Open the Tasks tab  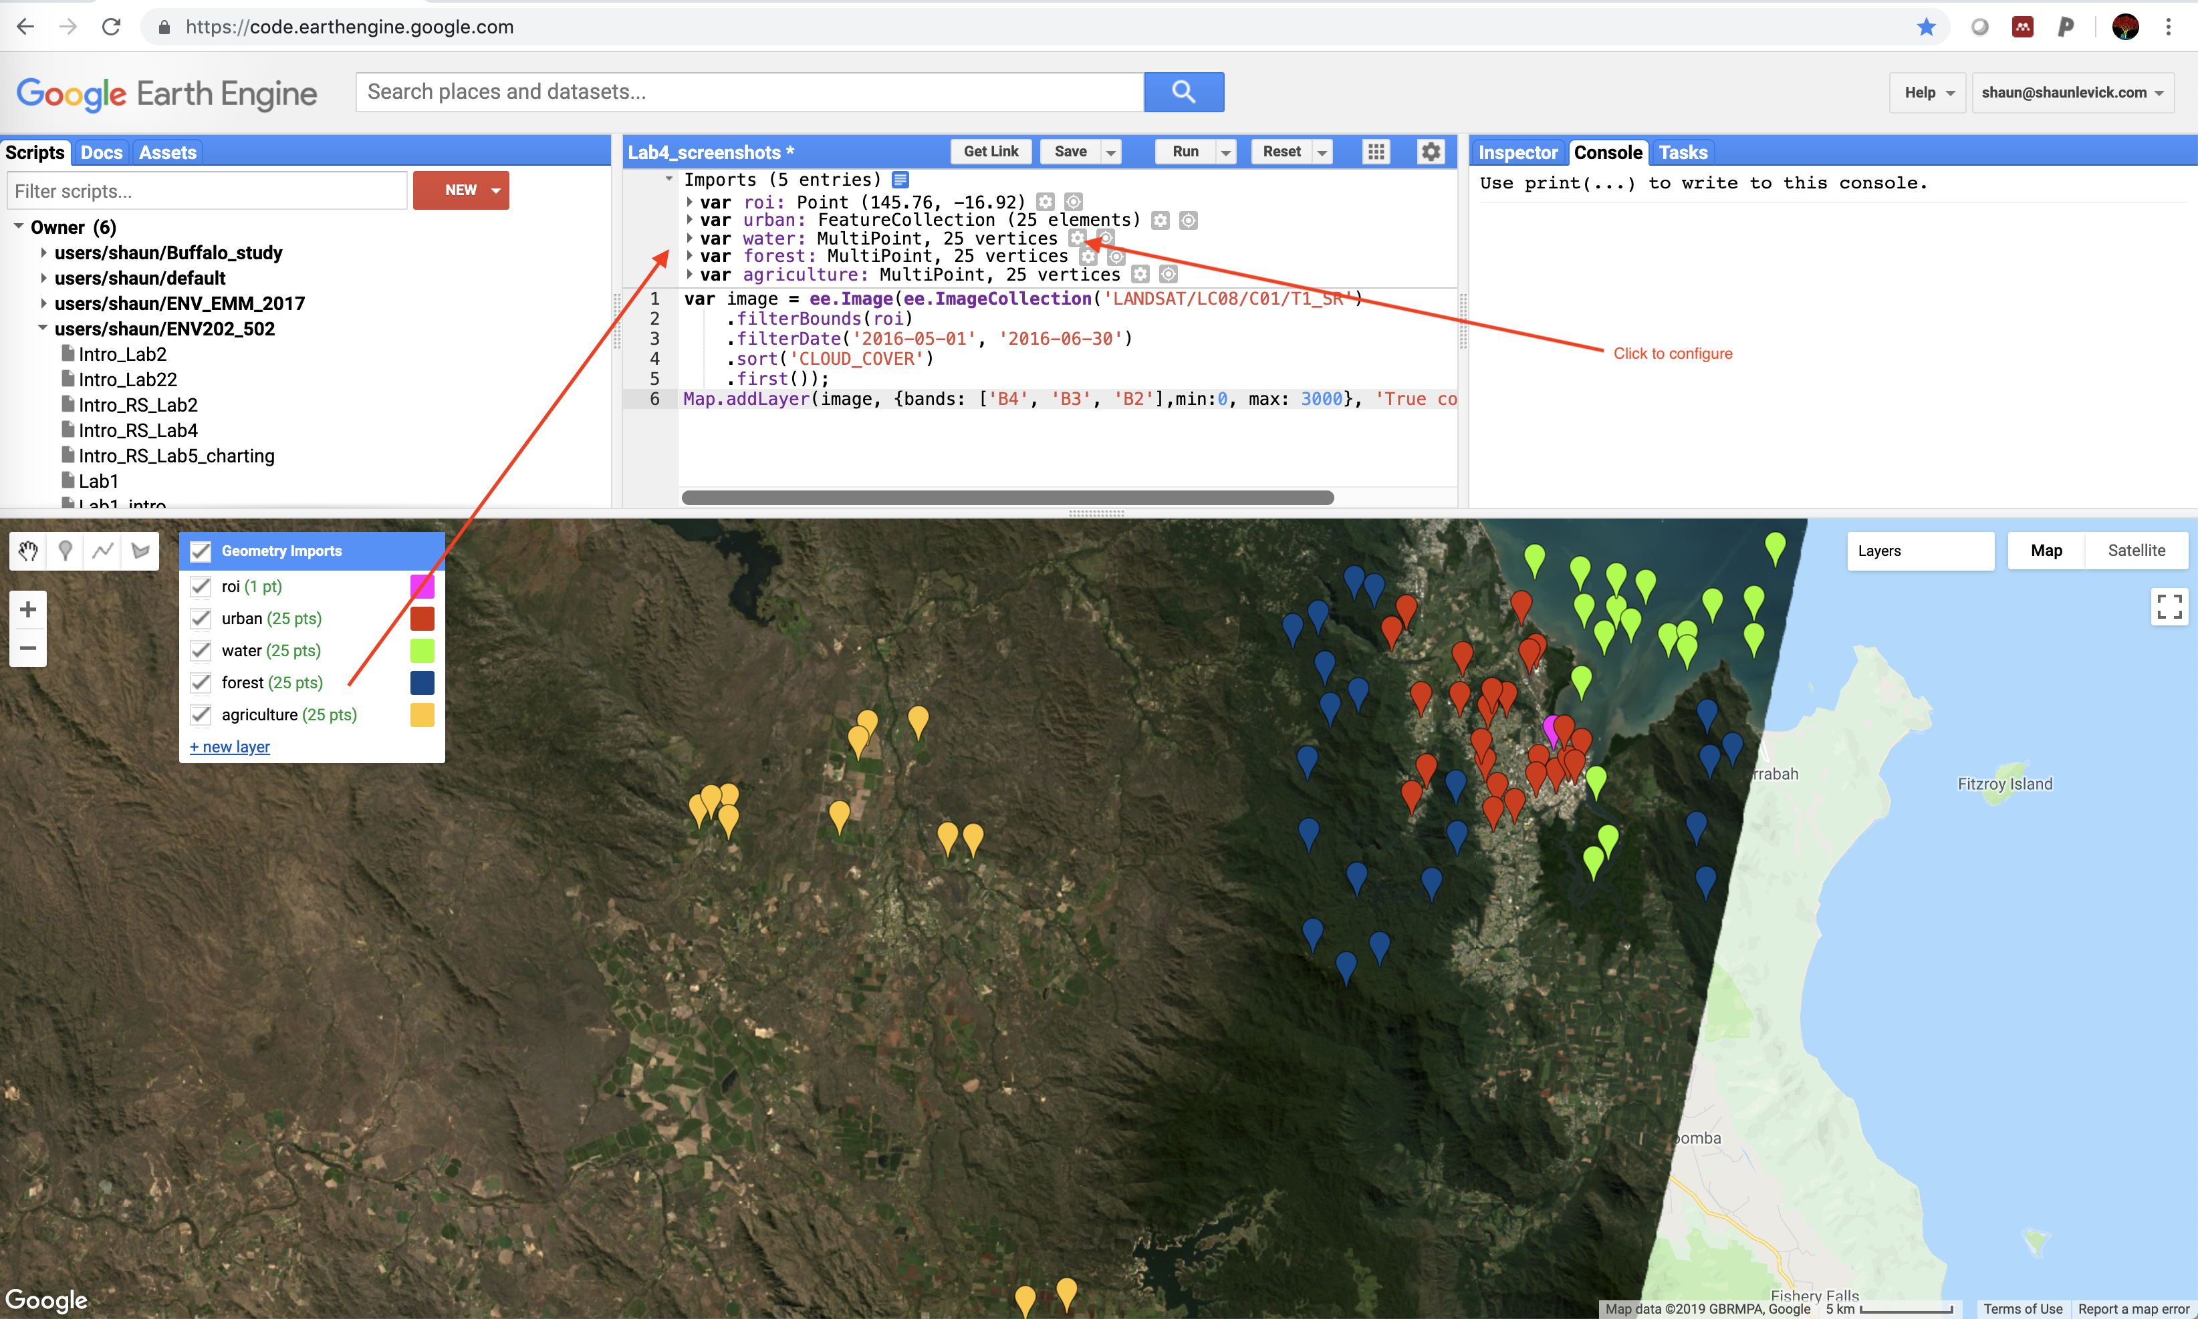click(x=1683, y=152)
